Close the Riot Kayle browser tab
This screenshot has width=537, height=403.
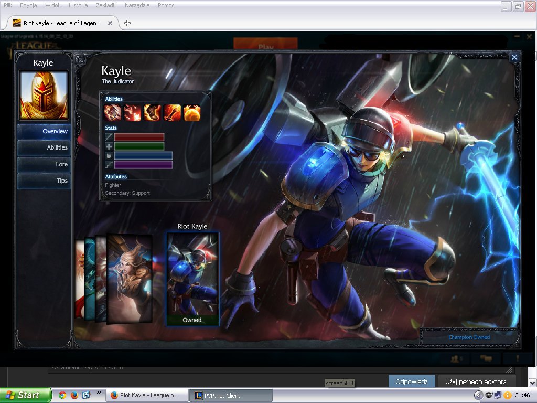pyautogui.click(x=110, y=23)
